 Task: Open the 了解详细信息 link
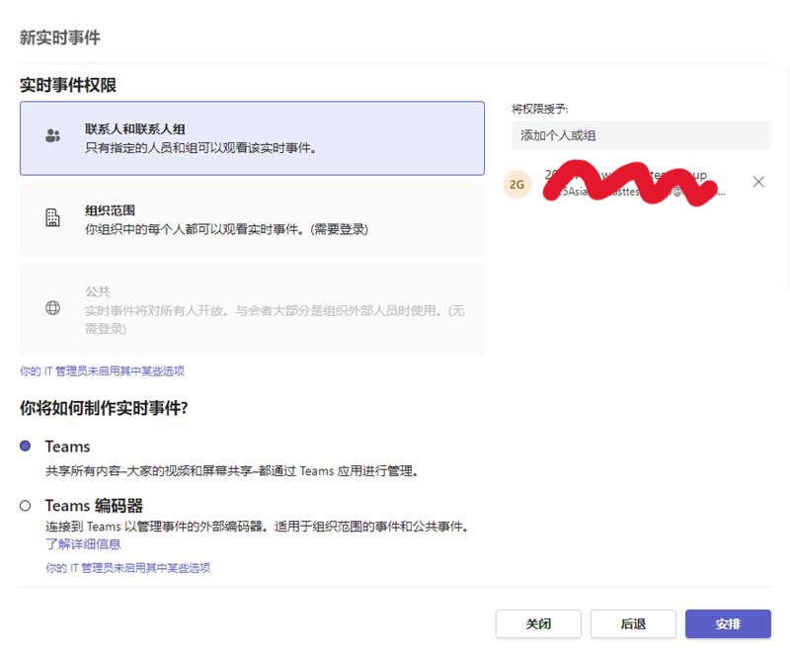click(x=83, y=544)
